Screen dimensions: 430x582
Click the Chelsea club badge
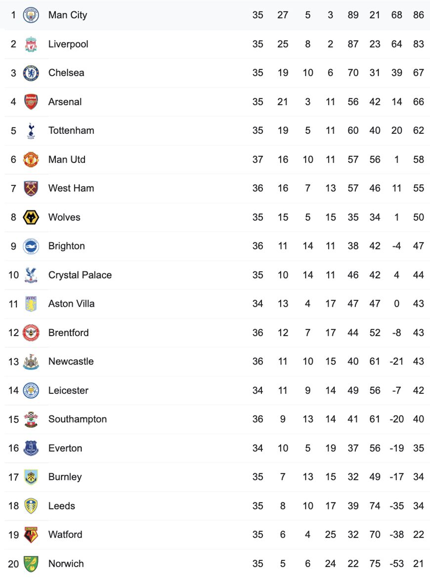tap(31, 73)
